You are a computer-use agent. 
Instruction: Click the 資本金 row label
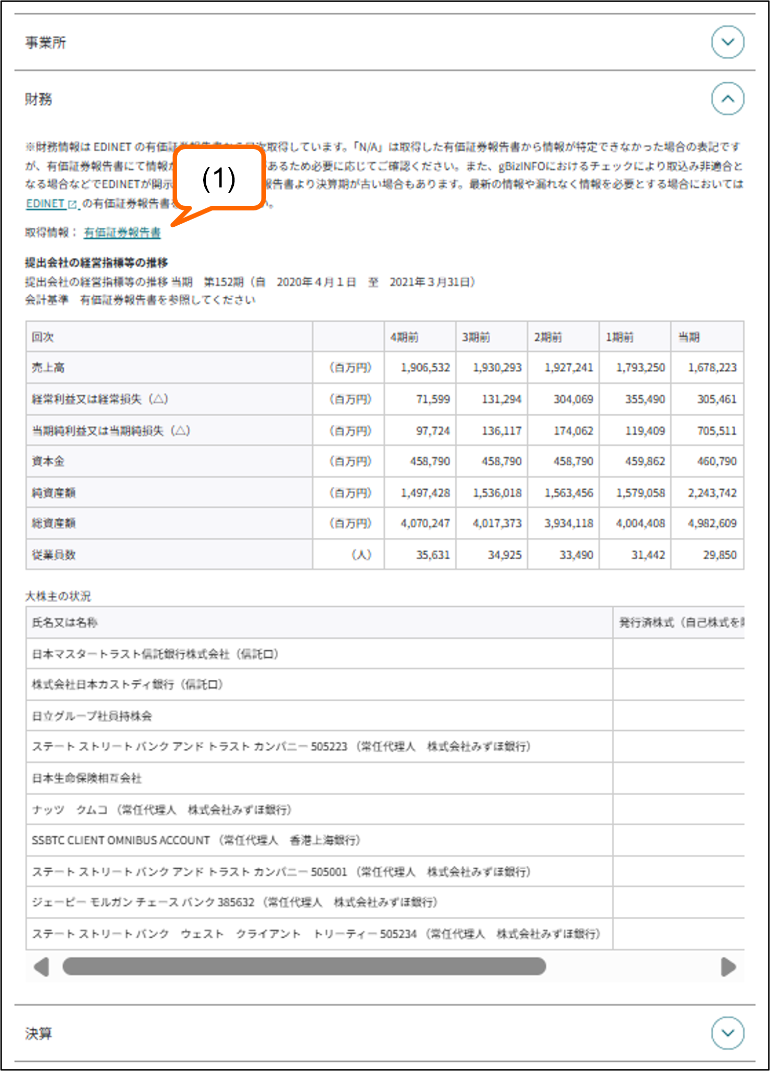[x=48, y=462]
